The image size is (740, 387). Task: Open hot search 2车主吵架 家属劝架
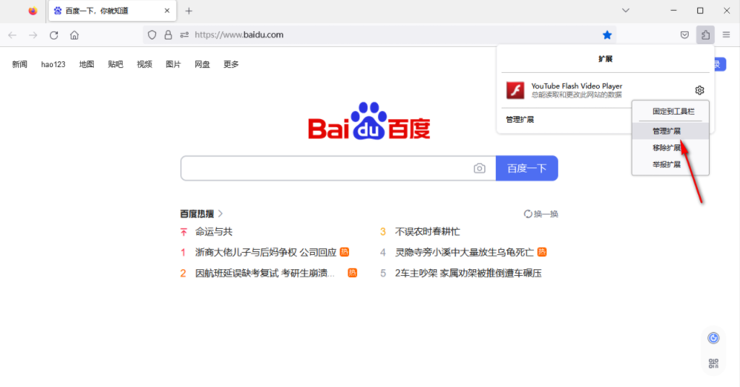468,273
